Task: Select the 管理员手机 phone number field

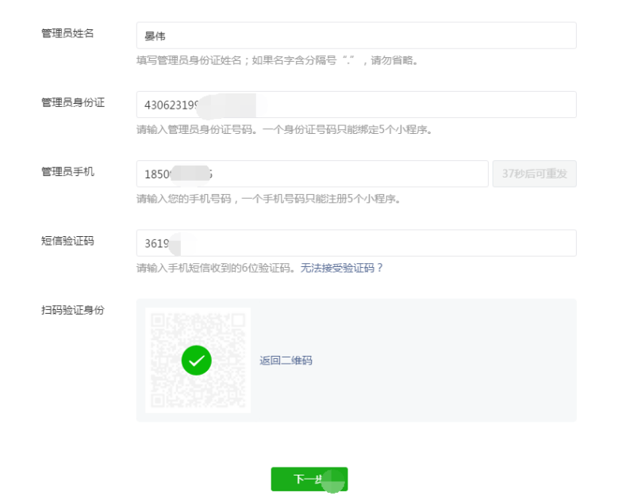Action: pyautogui.click(x=312, y=174)
